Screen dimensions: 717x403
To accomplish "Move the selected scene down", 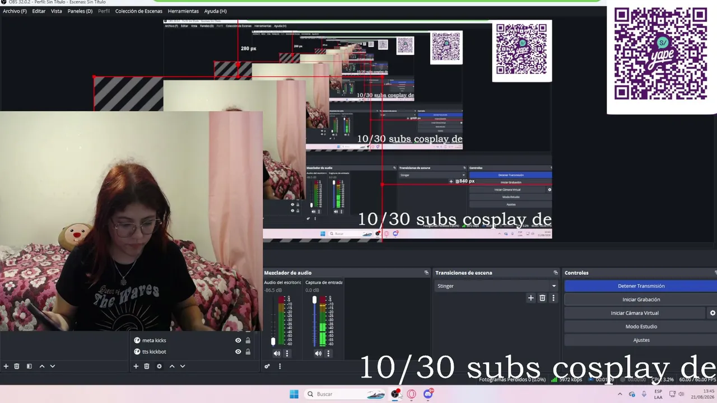I will pyautogui.click(x=52, y=366).
